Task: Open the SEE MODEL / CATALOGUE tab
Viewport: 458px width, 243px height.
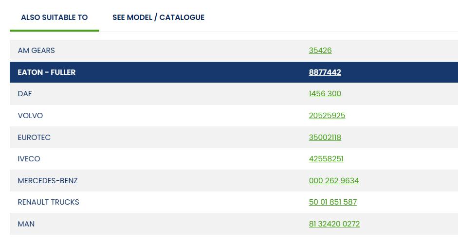Action: coord(158,17)
